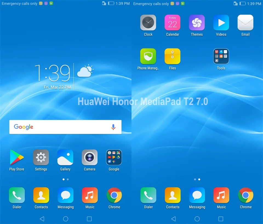Tap Home navigation button on left screen

(x=65, y=219)
